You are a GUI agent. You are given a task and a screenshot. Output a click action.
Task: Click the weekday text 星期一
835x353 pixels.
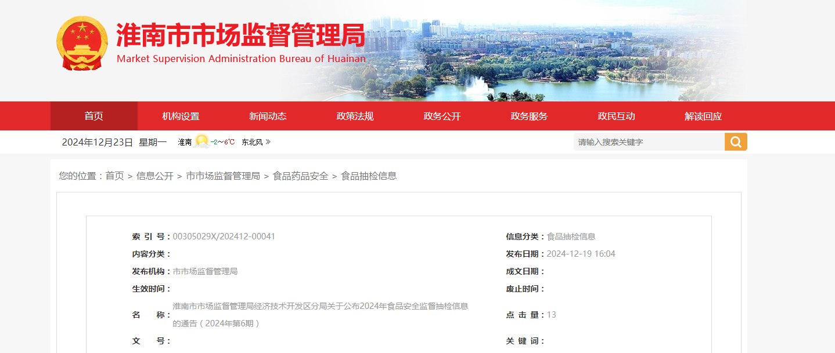153,142
